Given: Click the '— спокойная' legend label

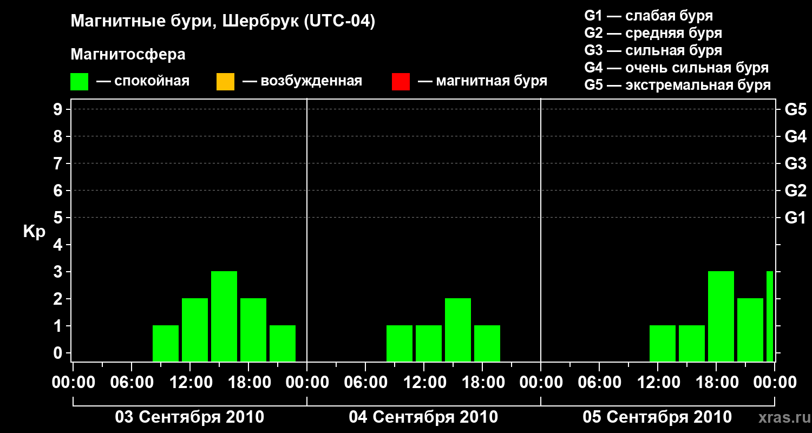Looking at the screenshot, I should pyautogui.click(x=143, y=81).
